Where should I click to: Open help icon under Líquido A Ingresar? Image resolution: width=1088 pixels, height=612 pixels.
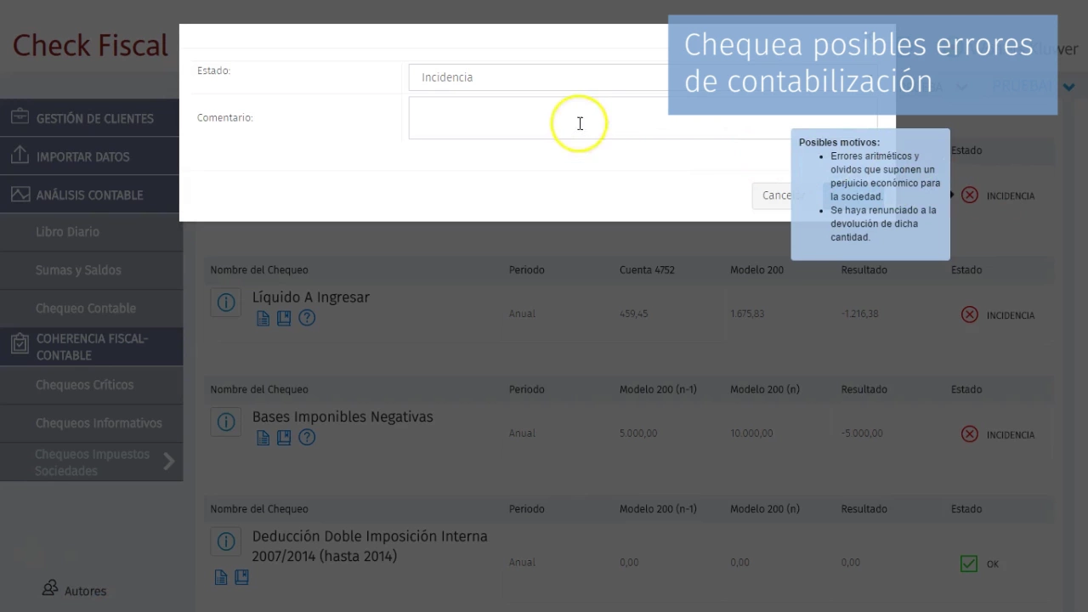tap(307, 318)
